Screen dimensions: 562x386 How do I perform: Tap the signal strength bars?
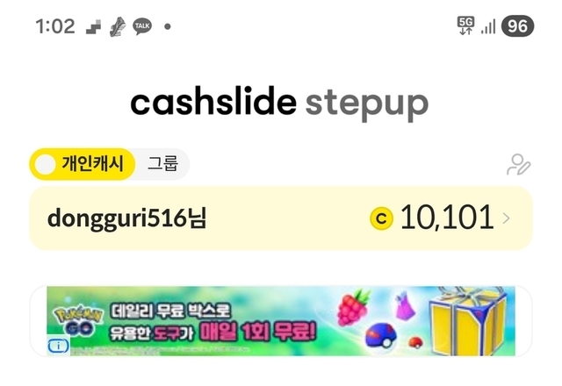[488, 27]
